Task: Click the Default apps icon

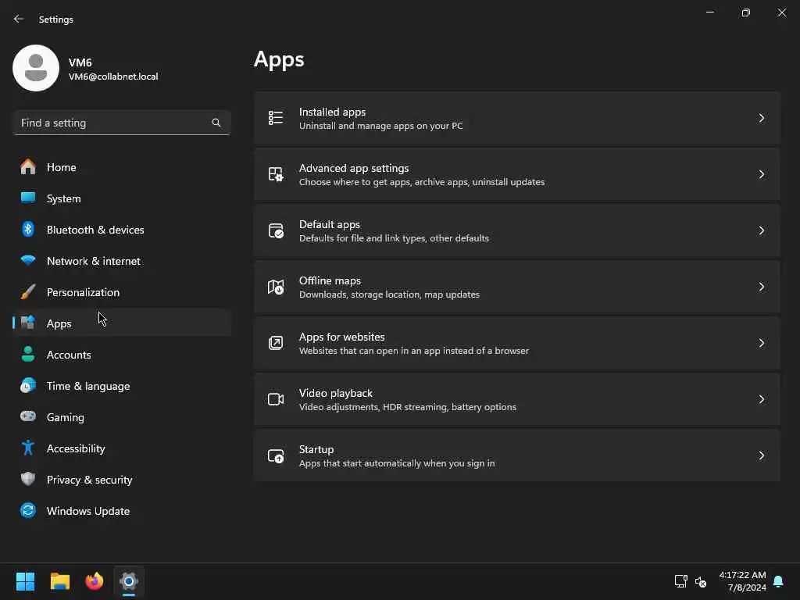Action: click(276, 230)
